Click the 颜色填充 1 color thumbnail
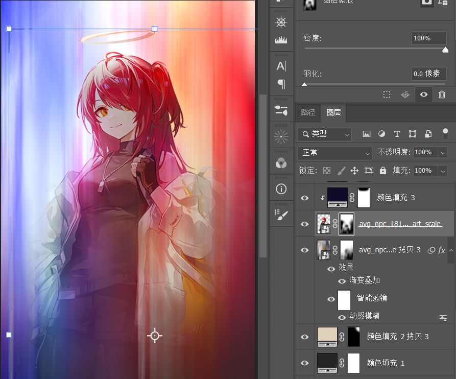The image size is (456, 379). tap(327, 363)
